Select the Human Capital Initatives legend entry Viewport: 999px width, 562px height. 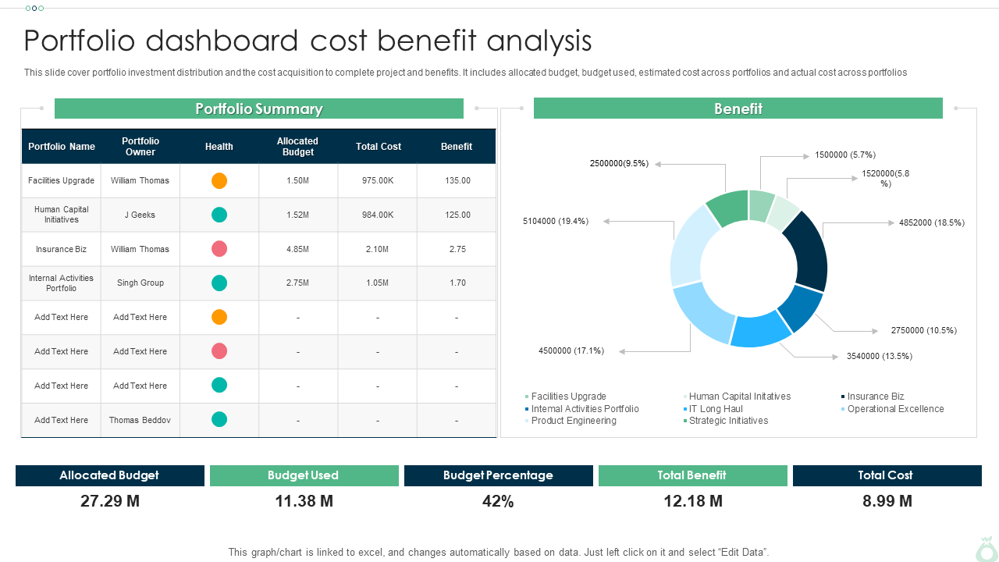click(x=738, y=397)
